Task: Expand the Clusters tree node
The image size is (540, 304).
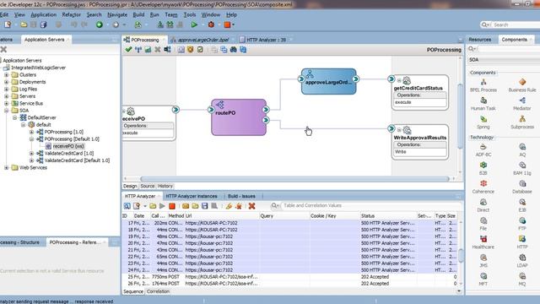Action: [x=6, y=75]
